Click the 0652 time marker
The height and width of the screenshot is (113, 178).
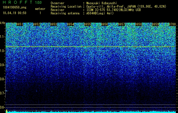37,24
